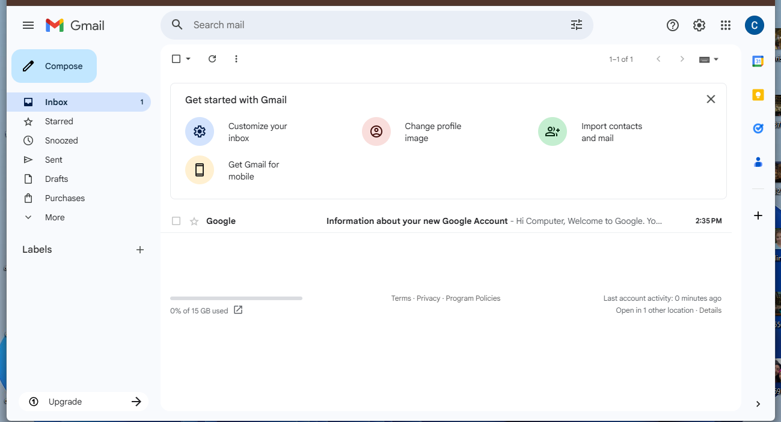781x422 pixels.
Task: Refresh the inbox
Action: click(x=212, y=59)
